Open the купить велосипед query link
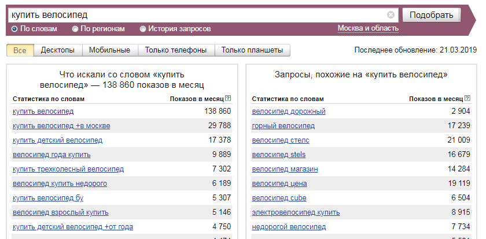486x239 pixels. [43, 111]
